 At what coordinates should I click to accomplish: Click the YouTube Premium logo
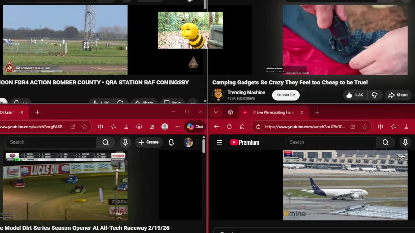[x=244, y=142]
